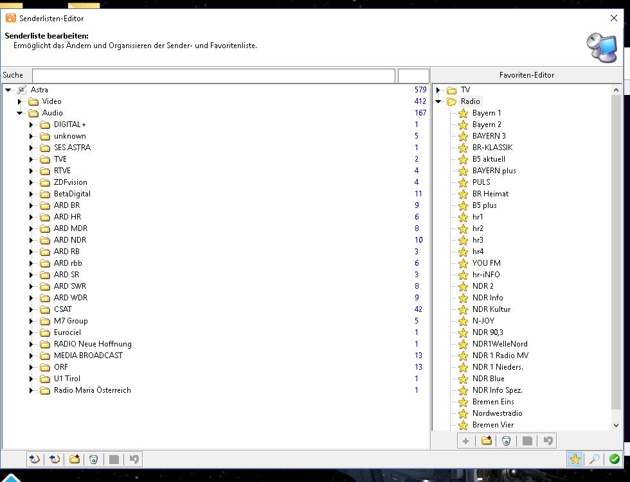The height and width of the screenshot is (482, 630).
Task: Click the TV folder icon in the favorites
Action: pos(451,90)
